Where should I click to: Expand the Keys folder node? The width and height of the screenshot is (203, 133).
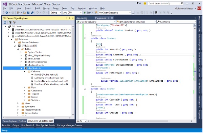click(24, 87)
